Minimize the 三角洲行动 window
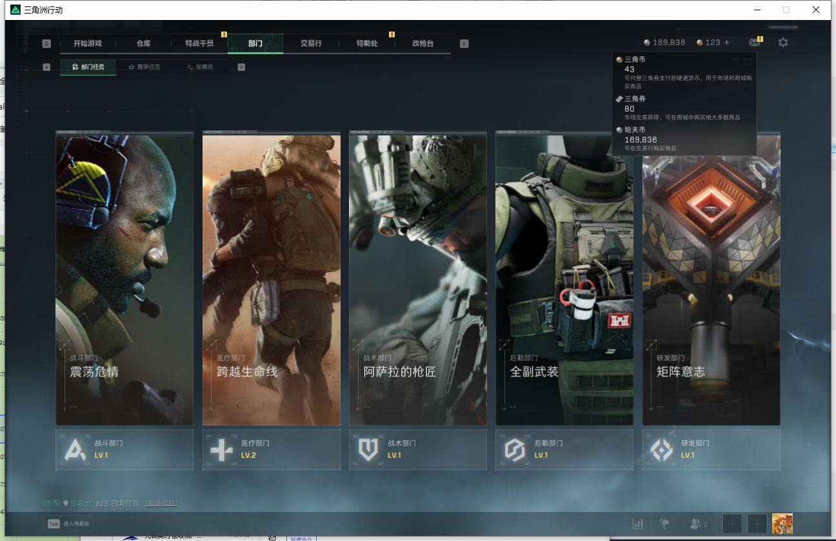836x541 pixels. click(x=757, y=10)
